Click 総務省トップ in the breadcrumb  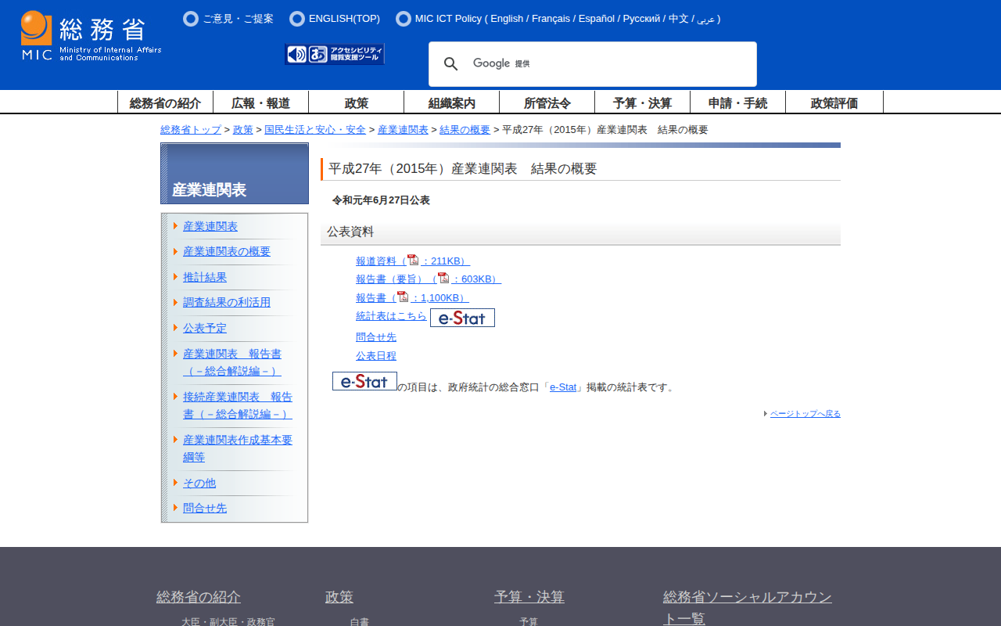click(191, 130)
